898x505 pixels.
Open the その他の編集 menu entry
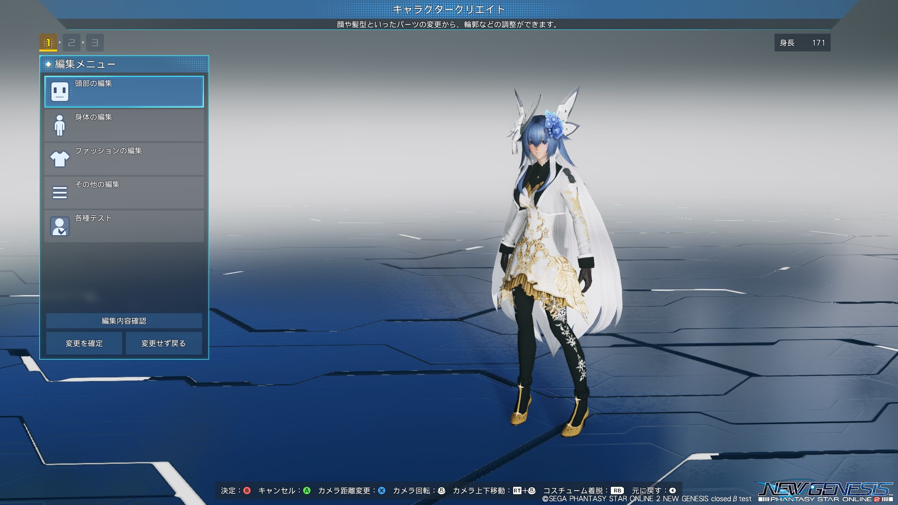124,193
